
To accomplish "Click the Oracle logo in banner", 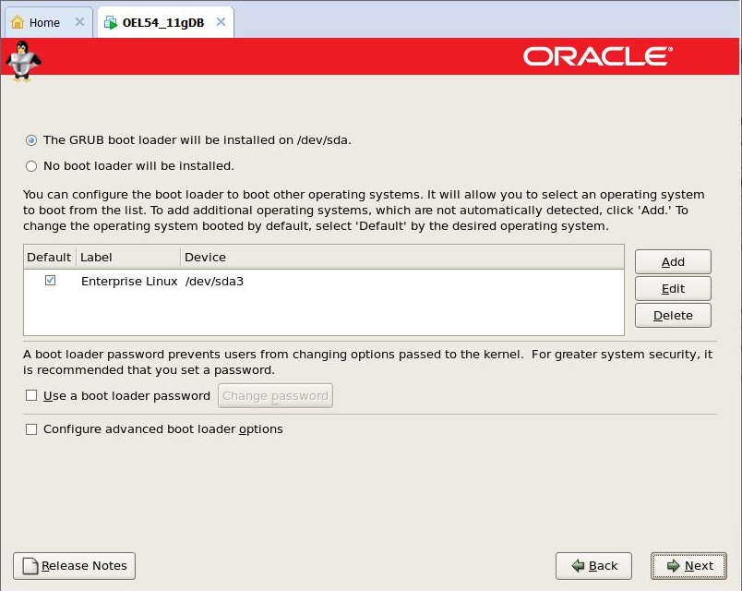I will [x=598, y=56].
